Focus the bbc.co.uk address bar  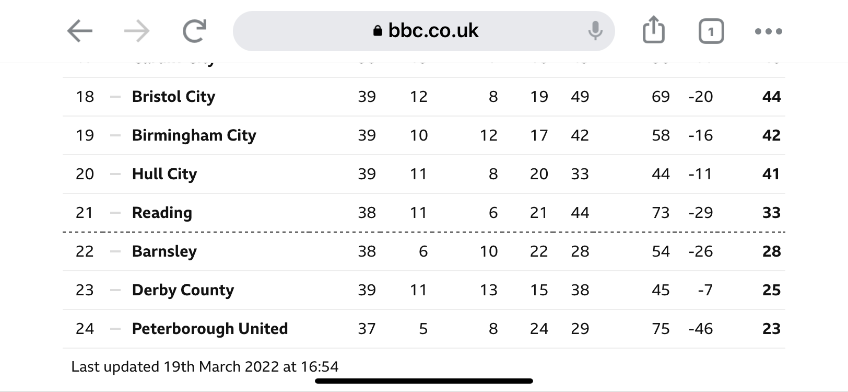tap(423, 31)
